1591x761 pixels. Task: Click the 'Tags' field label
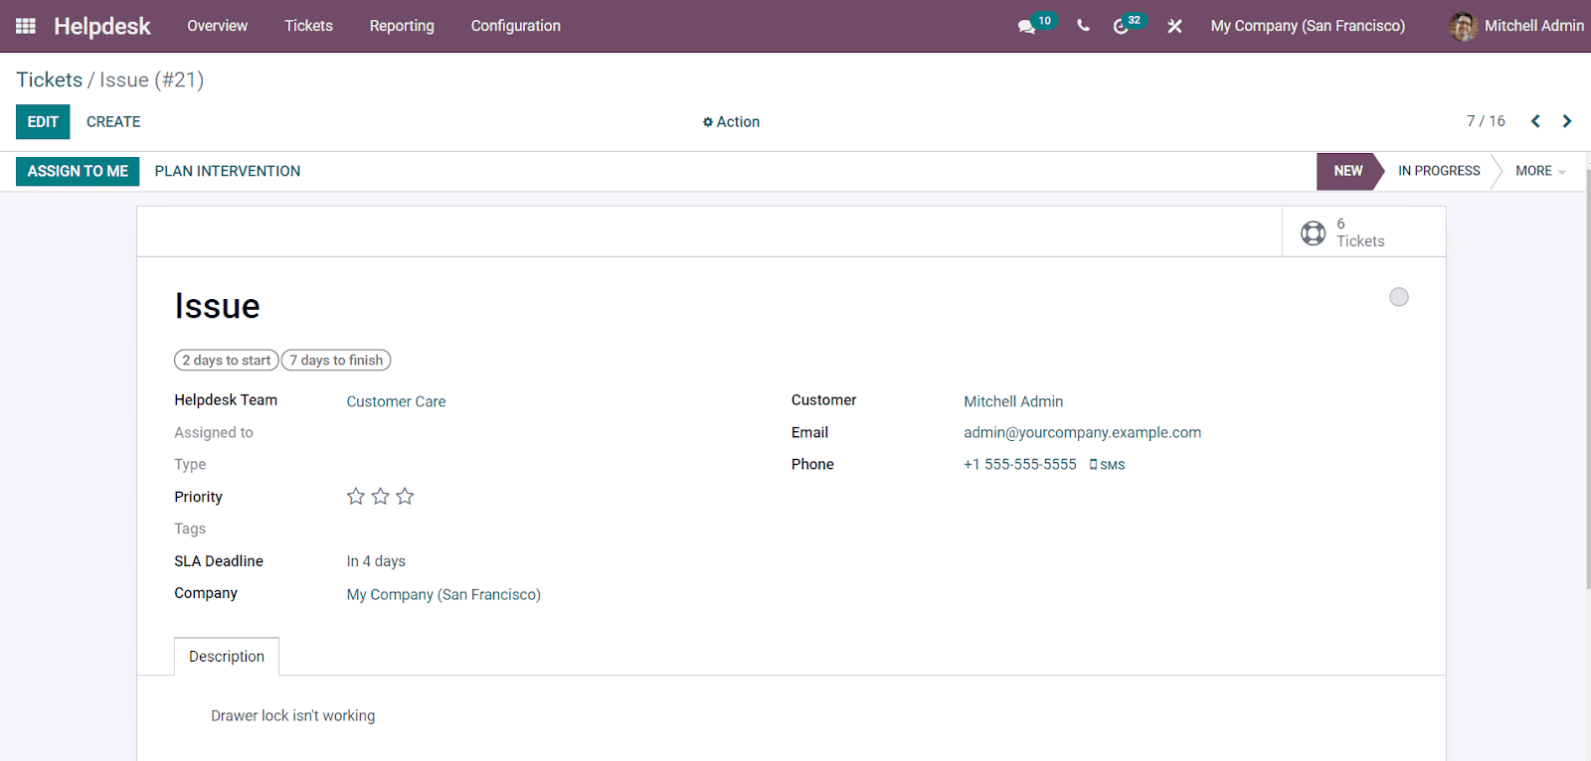pyautogui.click(x=190, y=529)
